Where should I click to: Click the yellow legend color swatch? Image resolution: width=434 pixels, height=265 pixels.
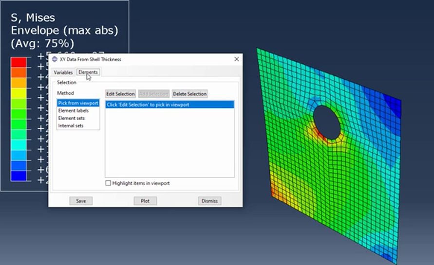click(19, 93)
